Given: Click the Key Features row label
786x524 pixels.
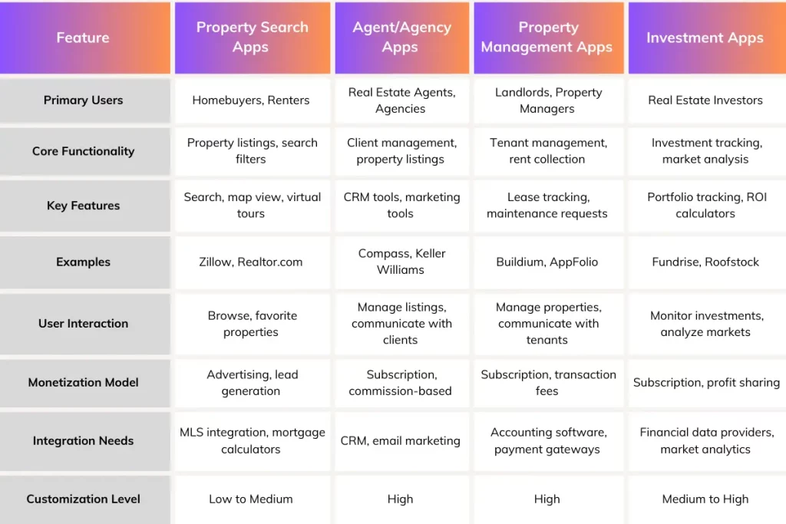Looking at the screenshot, I should coord(83,206).
